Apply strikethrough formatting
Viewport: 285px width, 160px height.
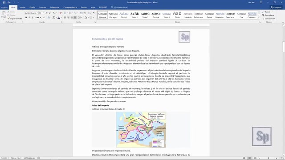[x=37, y=17]
